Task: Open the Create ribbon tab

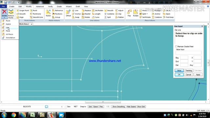Action: (x=12, y=7)
